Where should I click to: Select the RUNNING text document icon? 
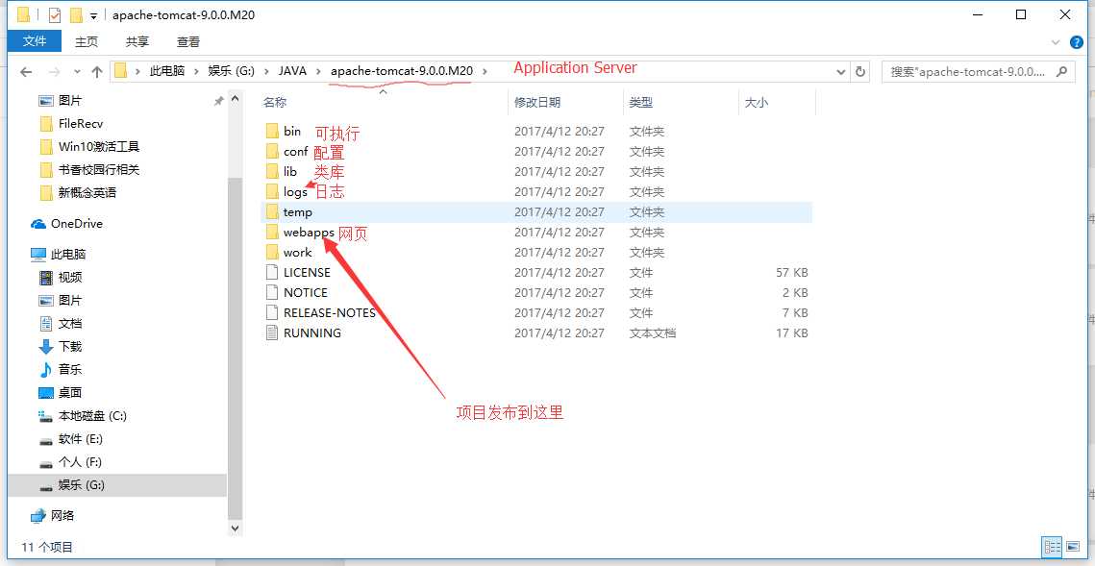coord(272,333)
